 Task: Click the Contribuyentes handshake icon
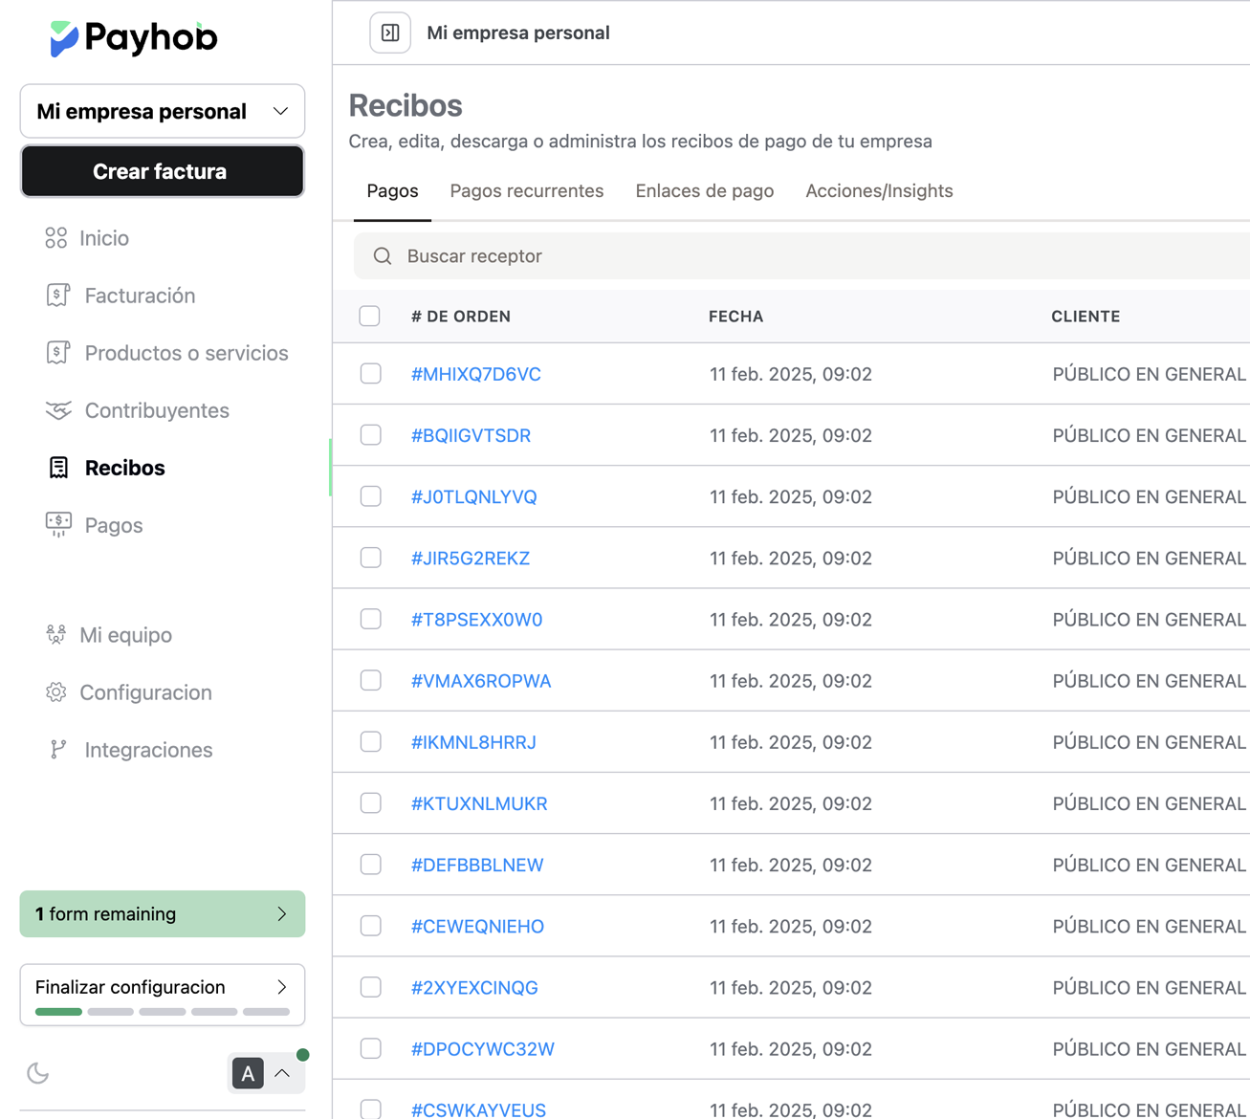tap(58, 410)
